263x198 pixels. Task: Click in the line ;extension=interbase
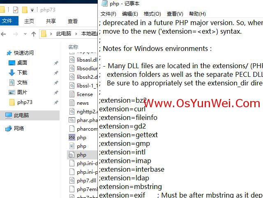click(131, 170)
